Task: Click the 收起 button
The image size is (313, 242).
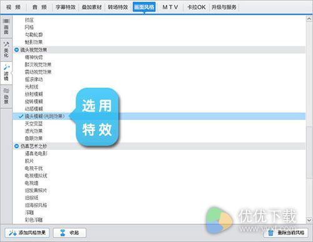Action: pyautogui.click(x=69, y=233)
